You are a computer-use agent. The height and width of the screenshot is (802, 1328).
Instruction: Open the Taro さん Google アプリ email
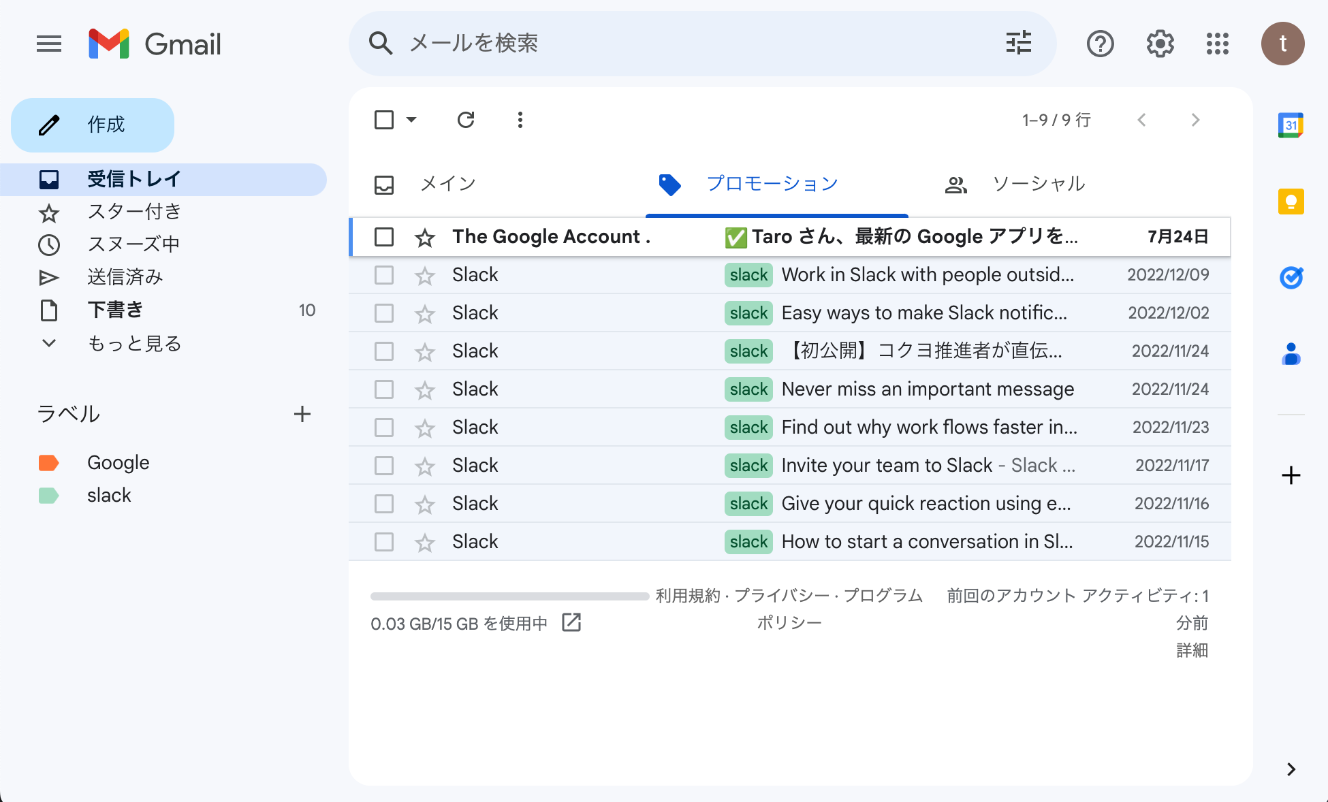point(790,237)
